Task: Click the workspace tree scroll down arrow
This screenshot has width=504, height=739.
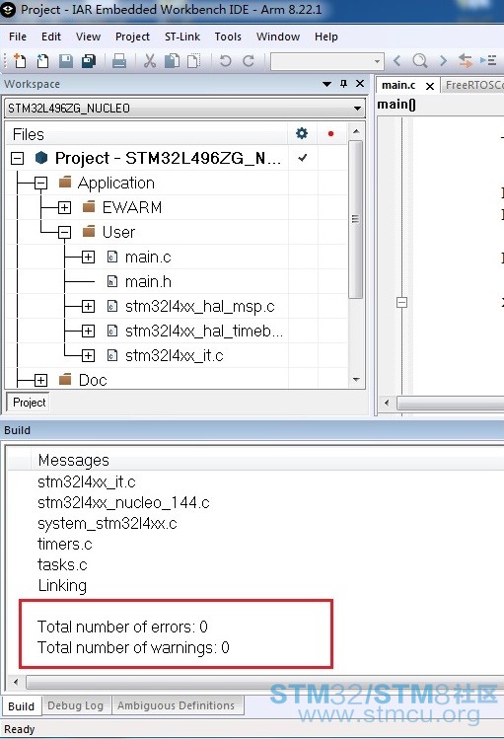Action: point(356,380)
